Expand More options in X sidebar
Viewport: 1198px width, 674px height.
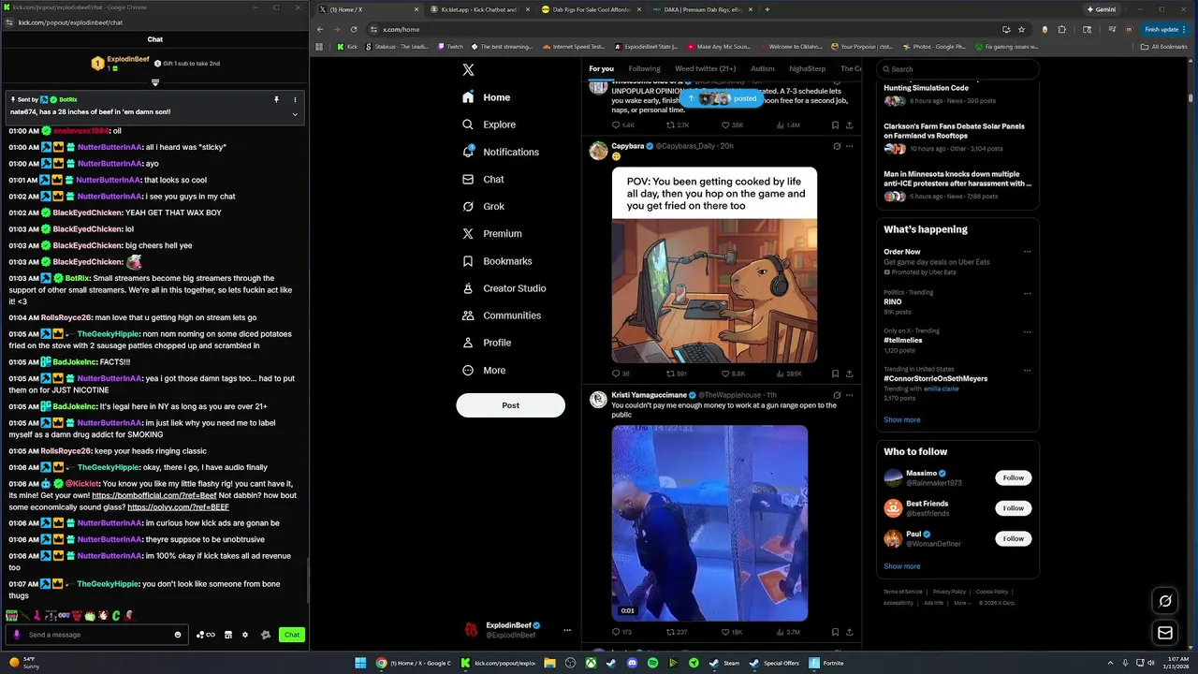(x=484, y=370)
